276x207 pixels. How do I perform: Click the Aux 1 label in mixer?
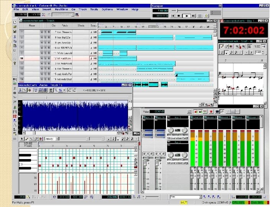(x=177, y=117)
